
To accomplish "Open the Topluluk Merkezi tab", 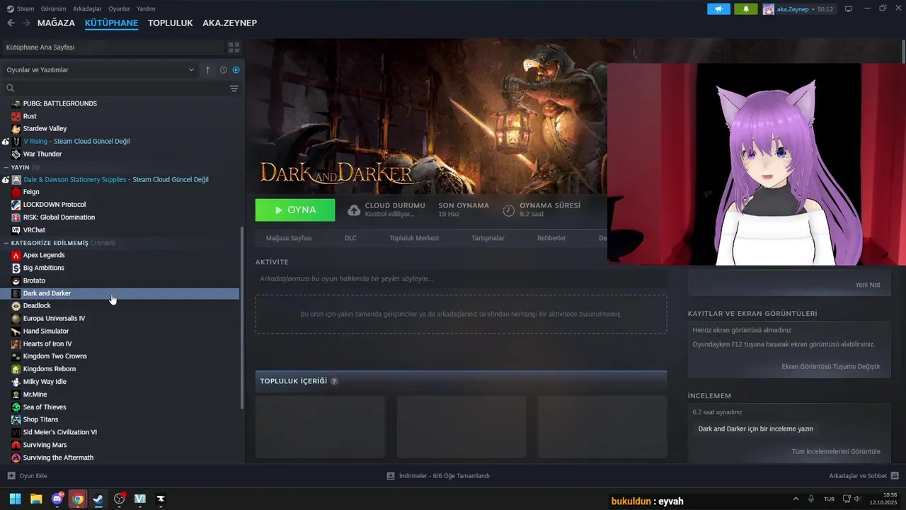I will point(414,238).
